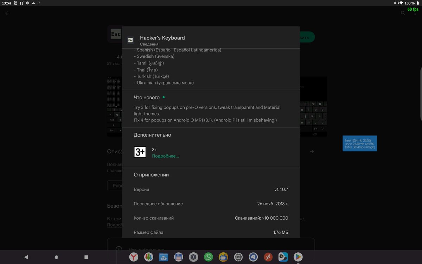This screenshot has height=264, width=422.
Task: Tap the Hacker's Keyboard dialog title
Action: click(x=162, y=38)
